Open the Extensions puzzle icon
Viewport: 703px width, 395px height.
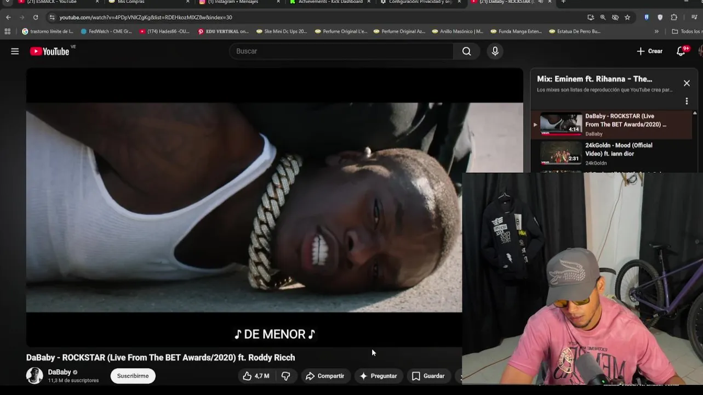pyautogui.click(x=674, y=17)
